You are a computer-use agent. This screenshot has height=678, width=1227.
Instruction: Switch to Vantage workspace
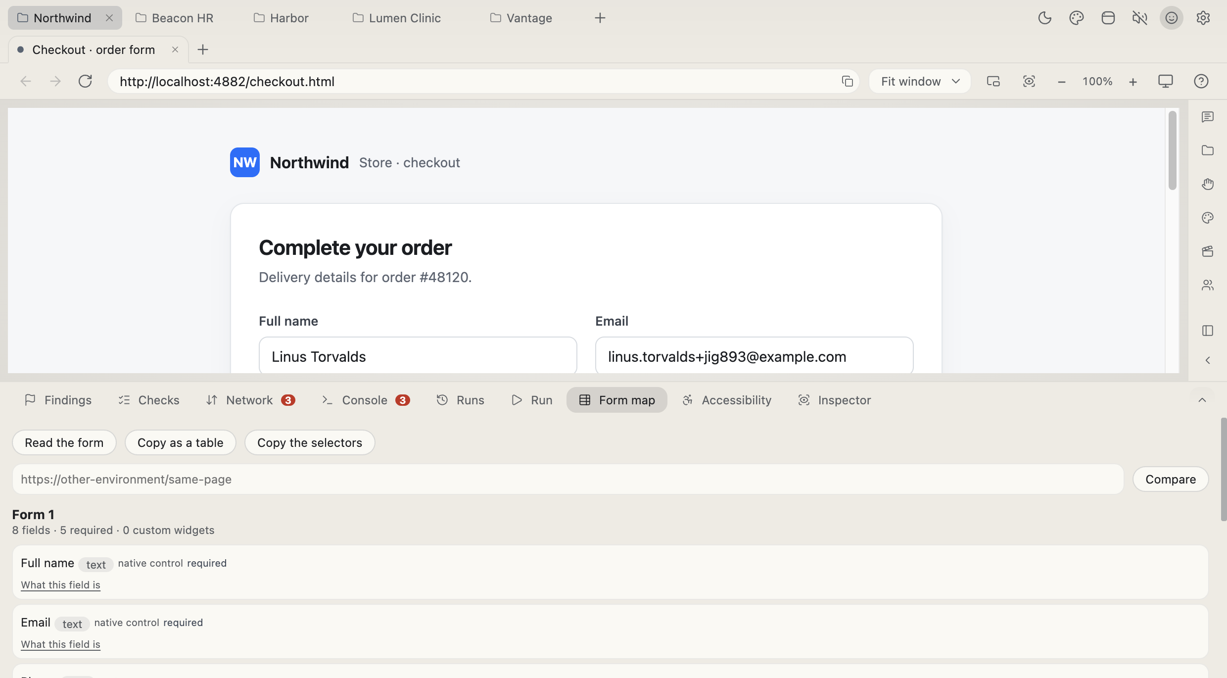point(521,18)
